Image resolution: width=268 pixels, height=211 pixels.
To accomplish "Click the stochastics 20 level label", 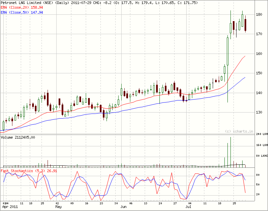I will [x=258, y=195].
